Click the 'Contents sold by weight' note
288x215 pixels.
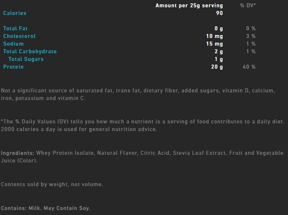(x=52, y=184)
